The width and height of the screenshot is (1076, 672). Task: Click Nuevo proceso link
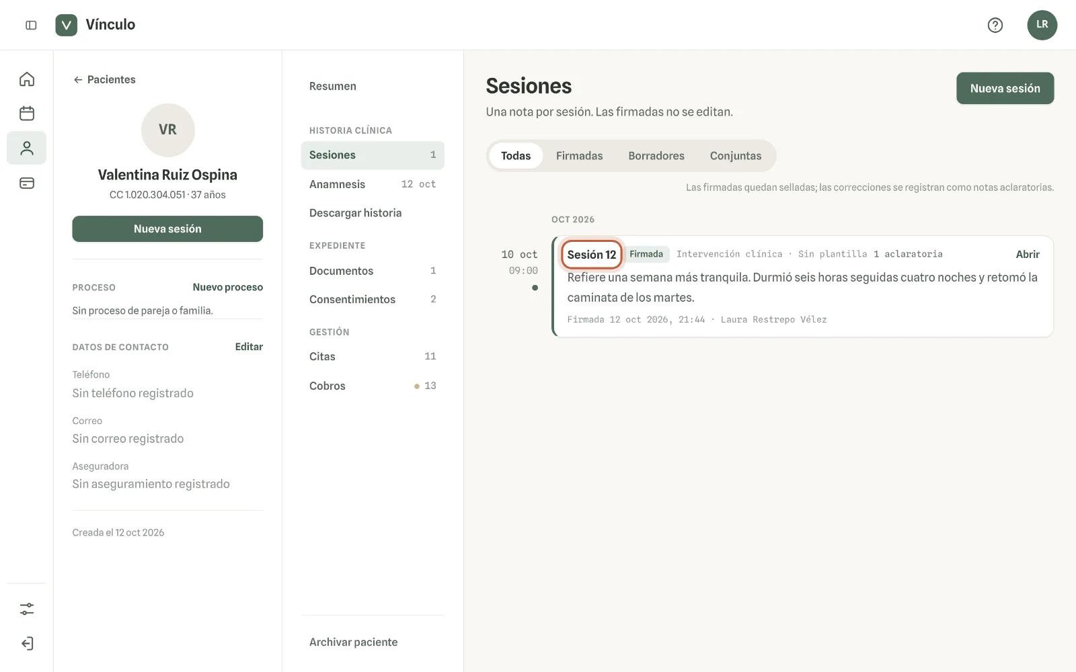point(227,287)
